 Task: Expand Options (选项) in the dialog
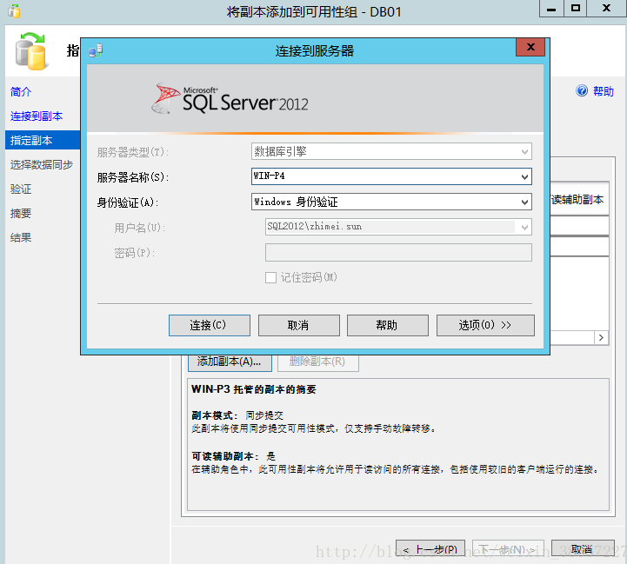coord(484,325)
